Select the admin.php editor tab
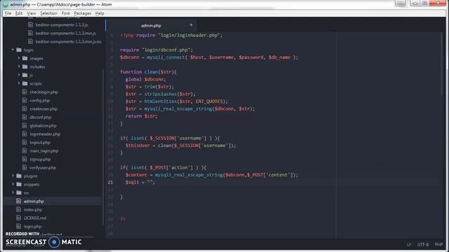Screen dimensions: 449x252 tap(152, 25)
